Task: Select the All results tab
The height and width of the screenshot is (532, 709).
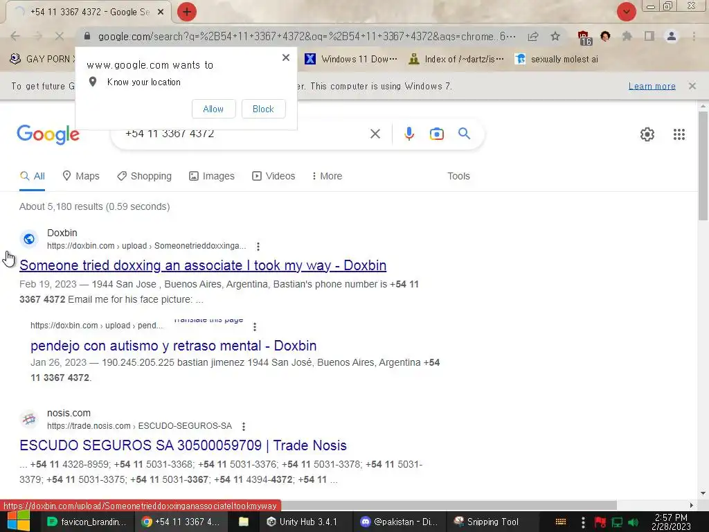Action: (x=32, y=176)
